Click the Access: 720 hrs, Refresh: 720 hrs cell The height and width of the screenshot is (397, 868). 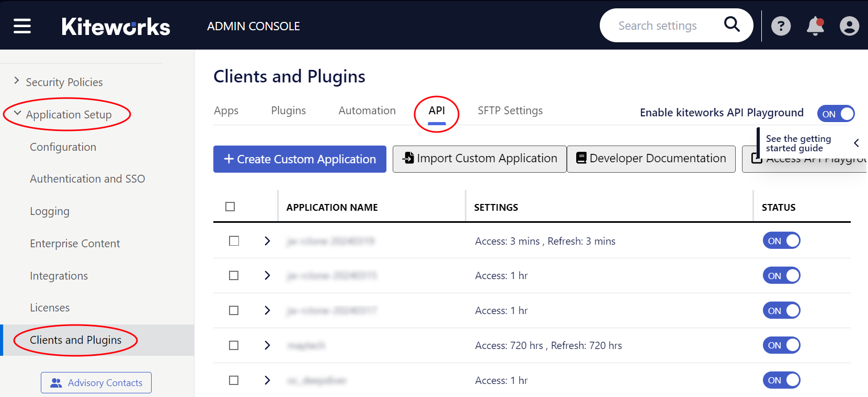(549, 345)
